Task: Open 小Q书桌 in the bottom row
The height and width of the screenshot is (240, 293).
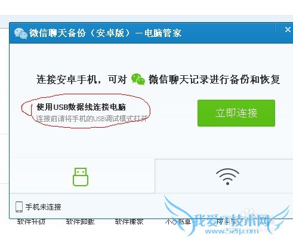Action: coord(178,221)
